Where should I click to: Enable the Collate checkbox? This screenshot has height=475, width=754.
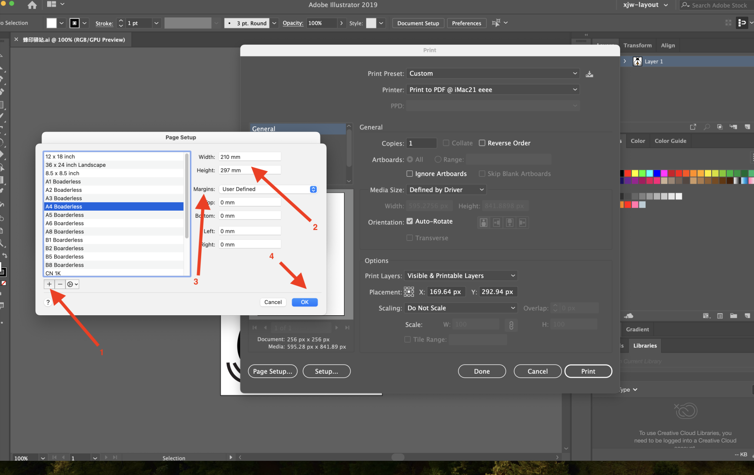click(446, 143)
